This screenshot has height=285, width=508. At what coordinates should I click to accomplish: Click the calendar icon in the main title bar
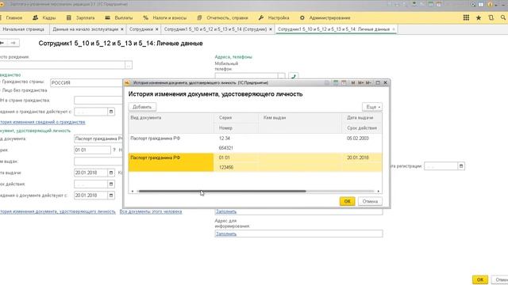(439, 4)
